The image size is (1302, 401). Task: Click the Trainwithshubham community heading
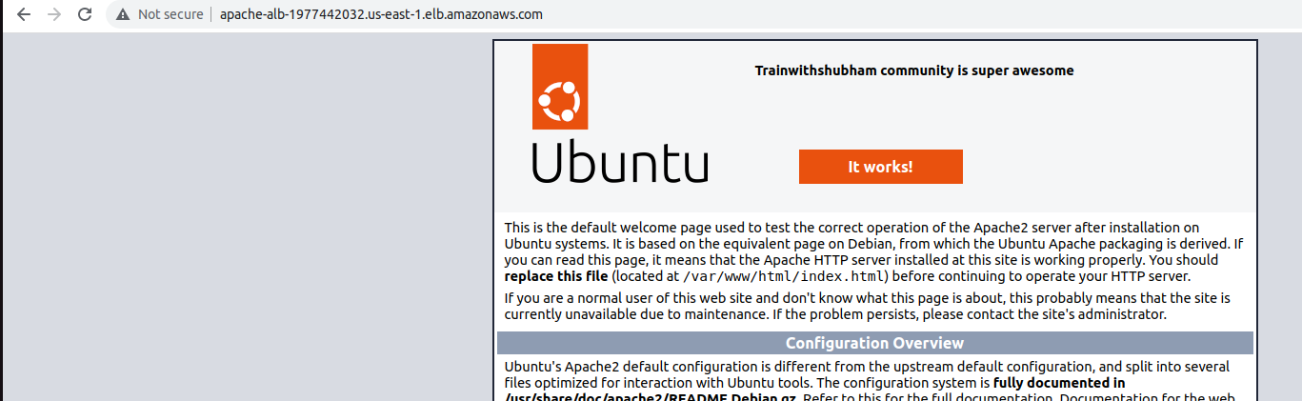point(914,70)
